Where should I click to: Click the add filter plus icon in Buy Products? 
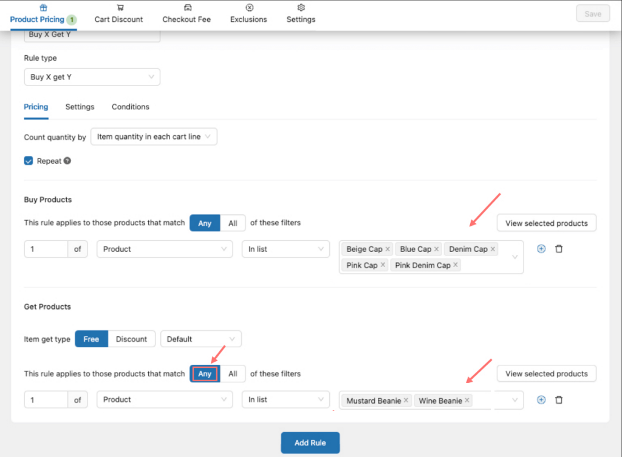click(541, 249)
